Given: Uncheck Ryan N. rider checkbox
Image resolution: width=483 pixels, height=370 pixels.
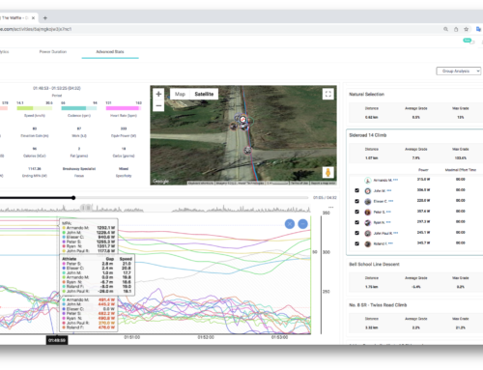Looking at the screenshot, I should [x=356, y=222].
